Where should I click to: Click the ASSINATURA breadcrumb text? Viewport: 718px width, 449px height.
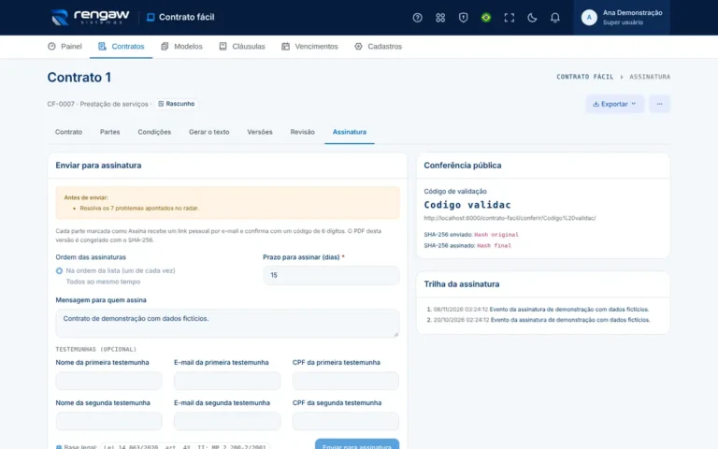[x=650, y=77]
